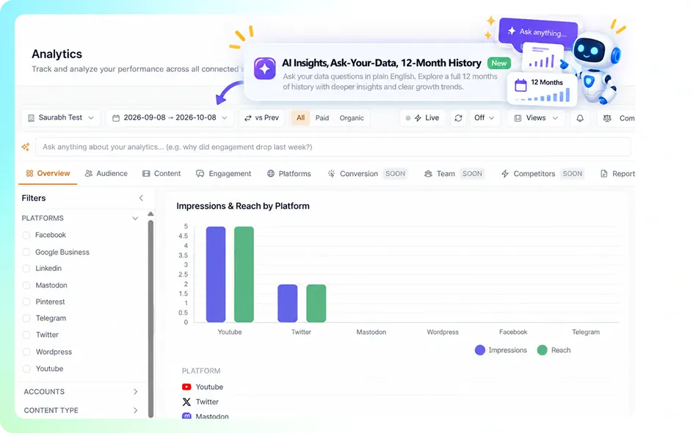Image resolution: width=693 pixels, height=433 pixels.
Task: Enable the Linkedin platform filter
Action: 26,268
